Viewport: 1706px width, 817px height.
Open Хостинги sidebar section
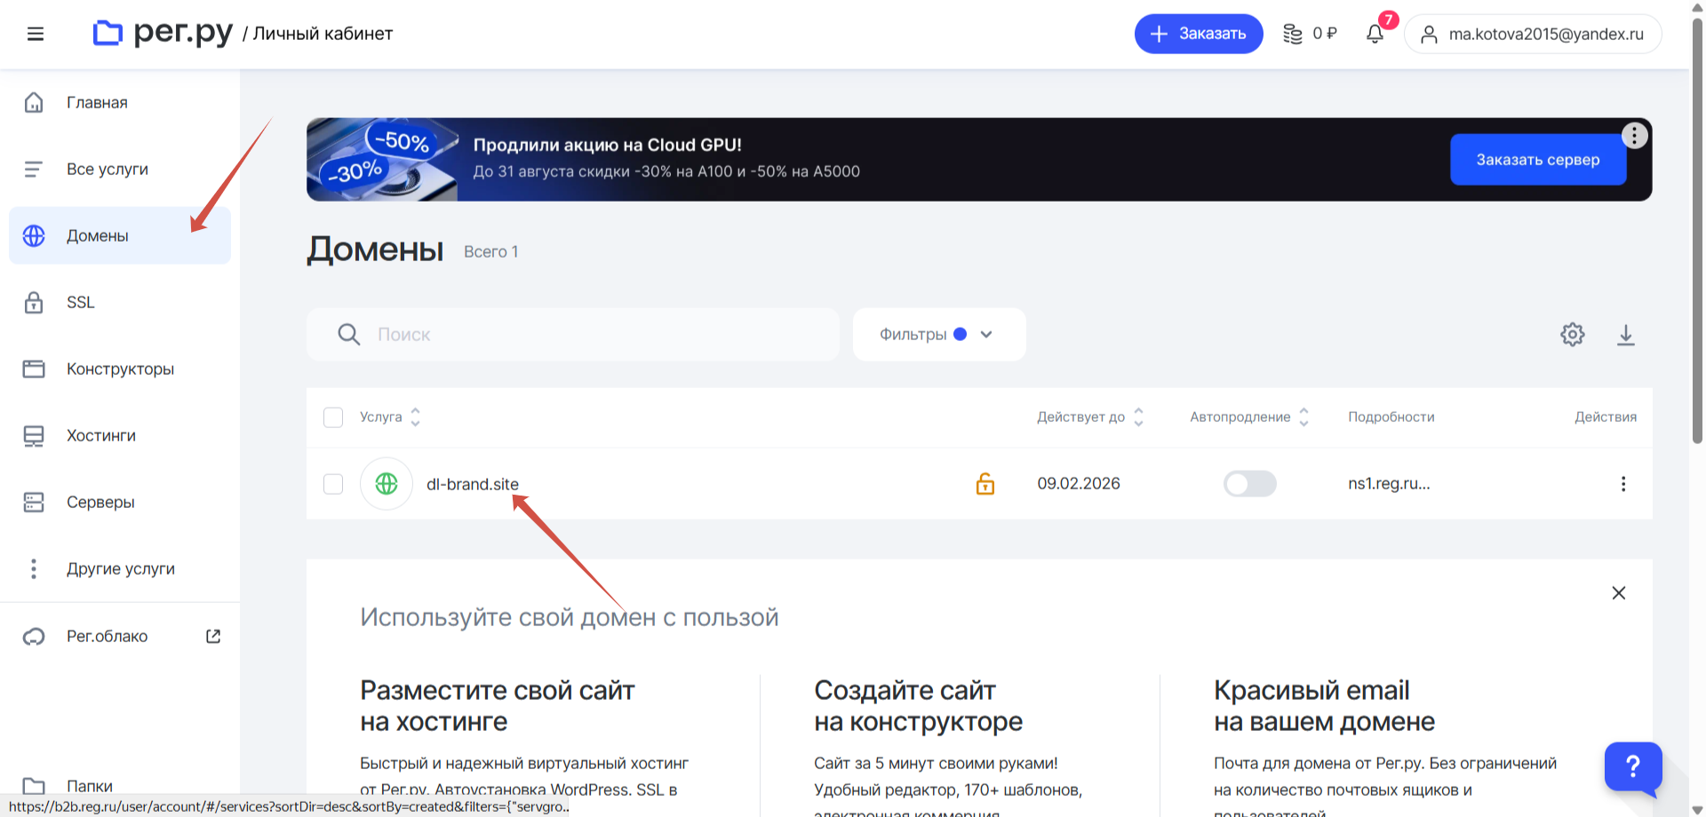120,435
